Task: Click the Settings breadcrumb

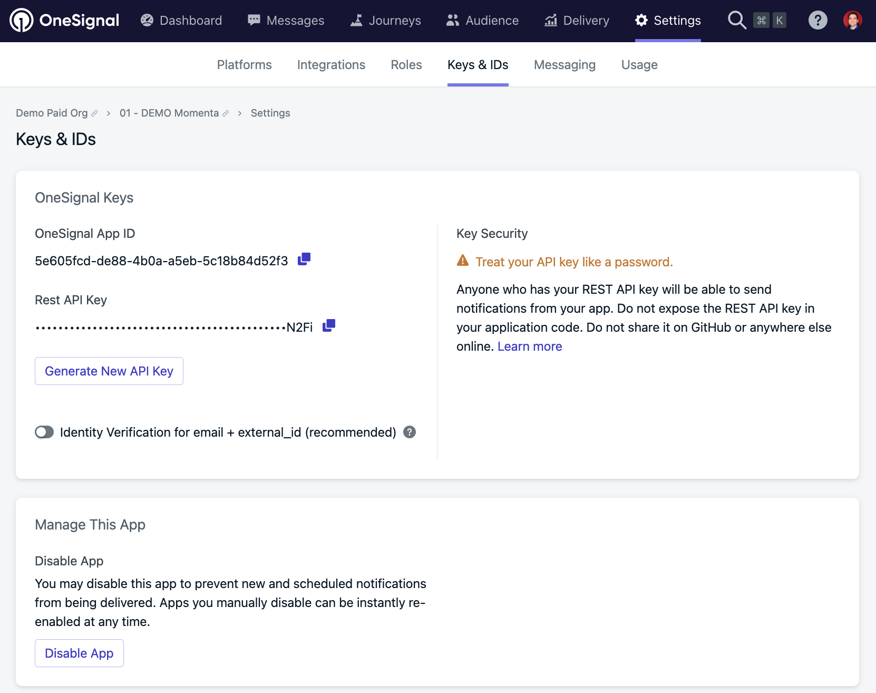Action: tap(270, 113)
